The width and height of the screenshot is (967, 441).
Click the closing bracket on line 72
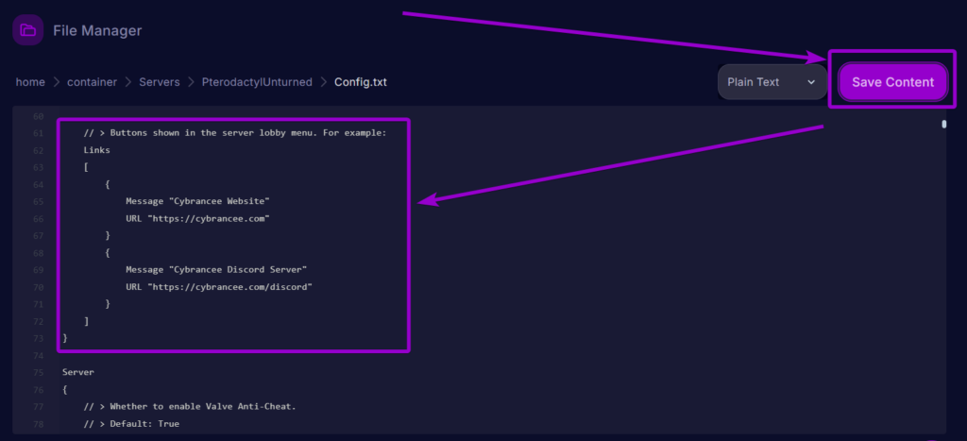(x=86, y=321)
